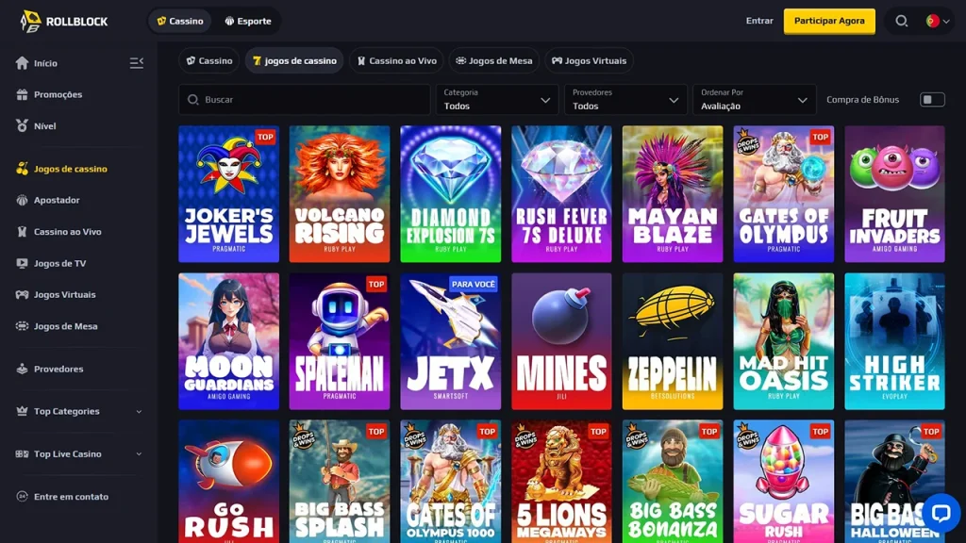Open Promoções in sidebar
The image size is (966, 543).
click(58, 94)
